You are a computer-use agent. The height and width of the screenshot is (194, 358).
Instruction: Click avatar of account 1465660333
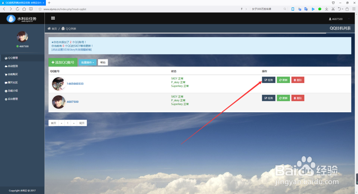pos(58,84)
